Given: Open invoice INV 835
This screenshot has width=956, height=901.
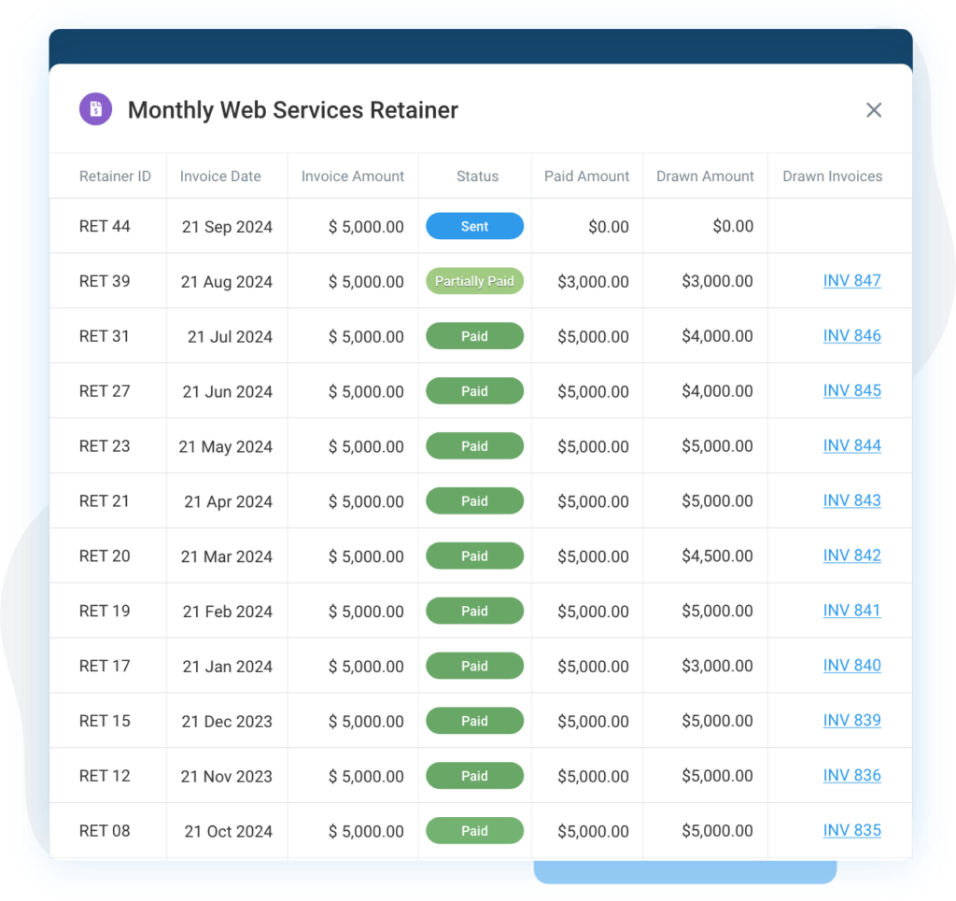Looking at the screenshot, I should [x=851, y=830].
